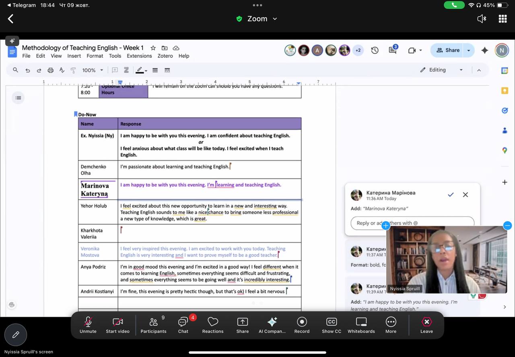Click the Whiteboards icon in Zoom toolbar
The width and height of the screenshot is (515, 357).
pyautogui.click(x=361, y=324)
